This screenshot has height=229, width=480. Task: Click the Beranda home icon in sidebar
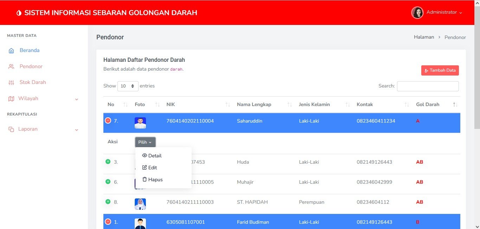(x=11, y=51)
